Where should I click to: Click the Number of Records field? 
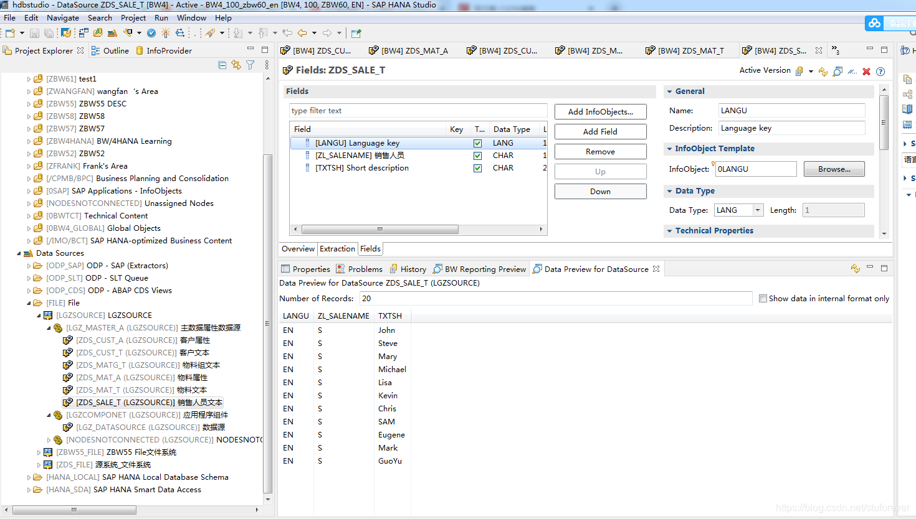click(x=555, y=299)
